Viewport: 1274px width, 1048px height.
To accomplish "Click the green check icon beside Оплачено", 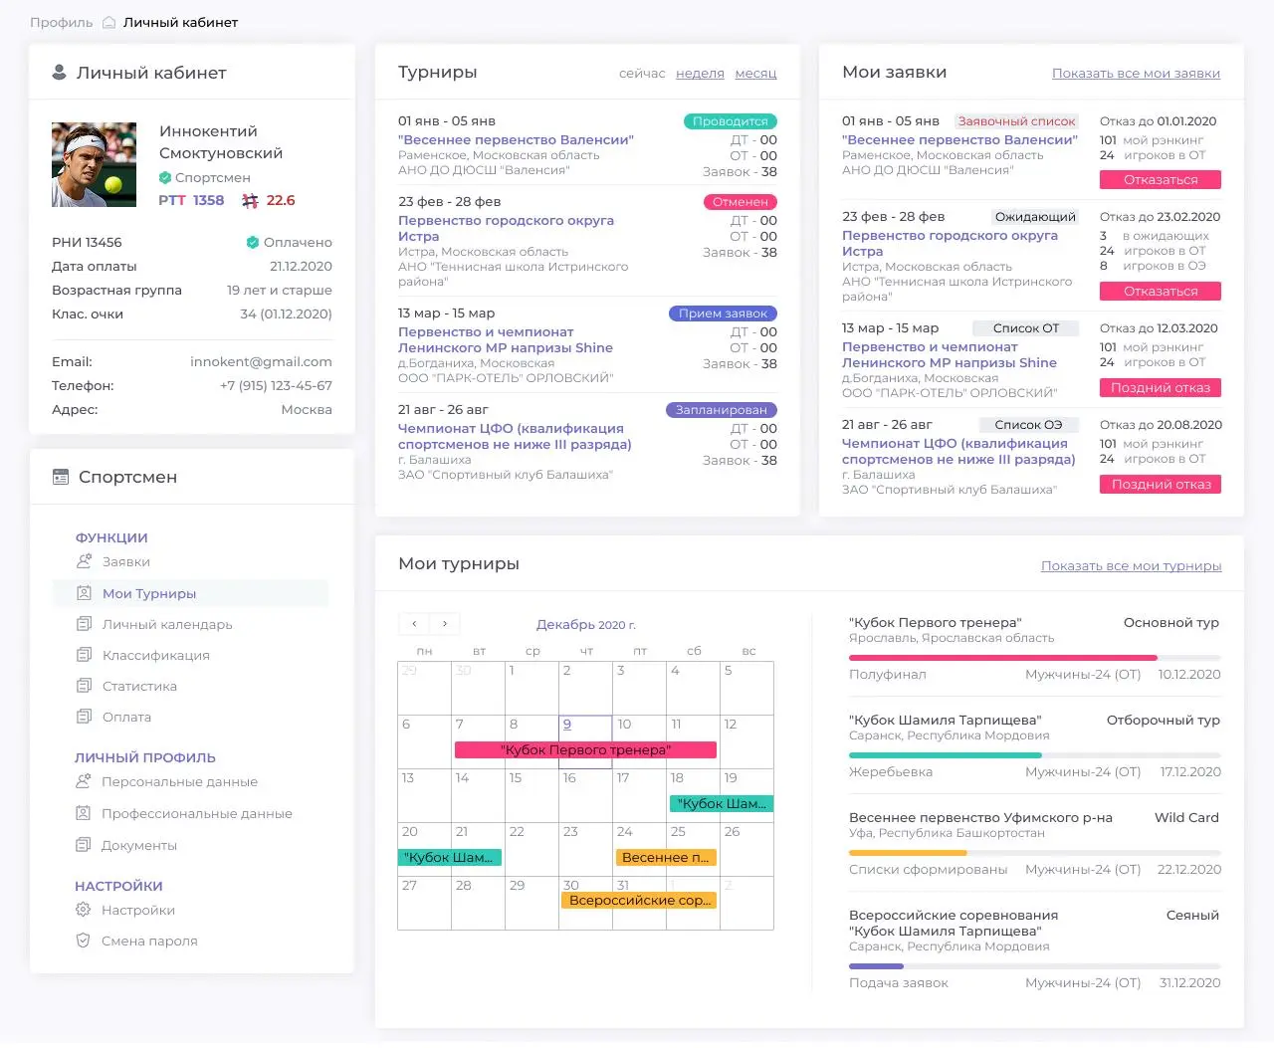I will 253,242.
